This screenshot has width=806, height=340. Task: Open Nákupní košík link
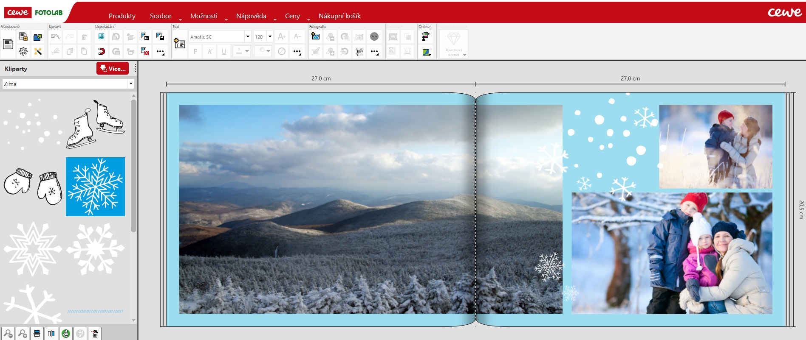click(x=339, y=16)
